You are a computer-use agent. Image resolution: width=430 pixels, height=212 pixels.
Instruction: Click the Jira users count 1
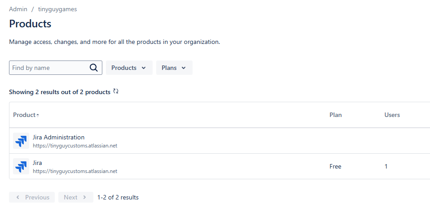coord(386,166)
